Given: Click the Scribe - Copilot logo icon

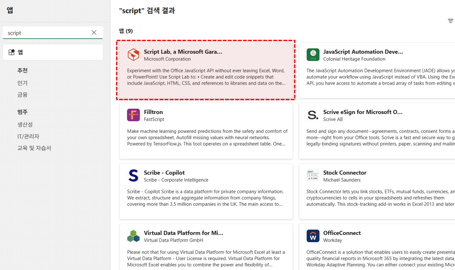Looking at the screenshot, I should coord(134,175).
